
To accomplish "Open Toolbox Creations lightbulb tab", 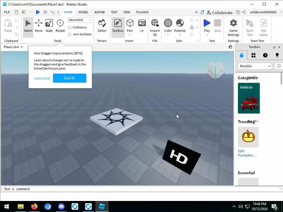I will click(277, 55).
